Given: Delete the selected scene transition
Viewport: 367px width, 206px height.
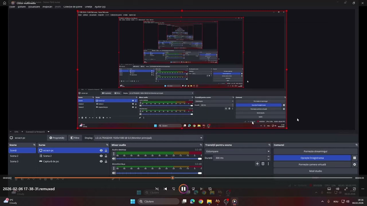Looking at the screenshot, I should 263,164.
